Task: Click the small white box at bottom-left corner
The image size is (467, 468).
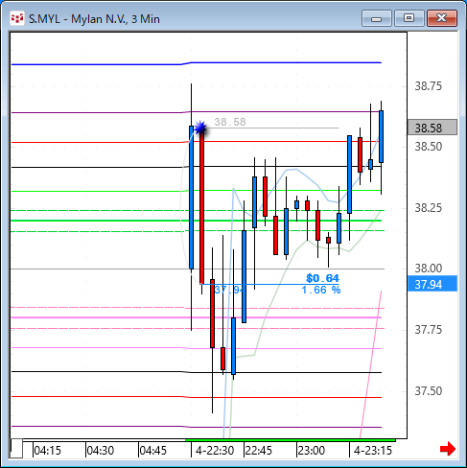Action: coord(16,449)
